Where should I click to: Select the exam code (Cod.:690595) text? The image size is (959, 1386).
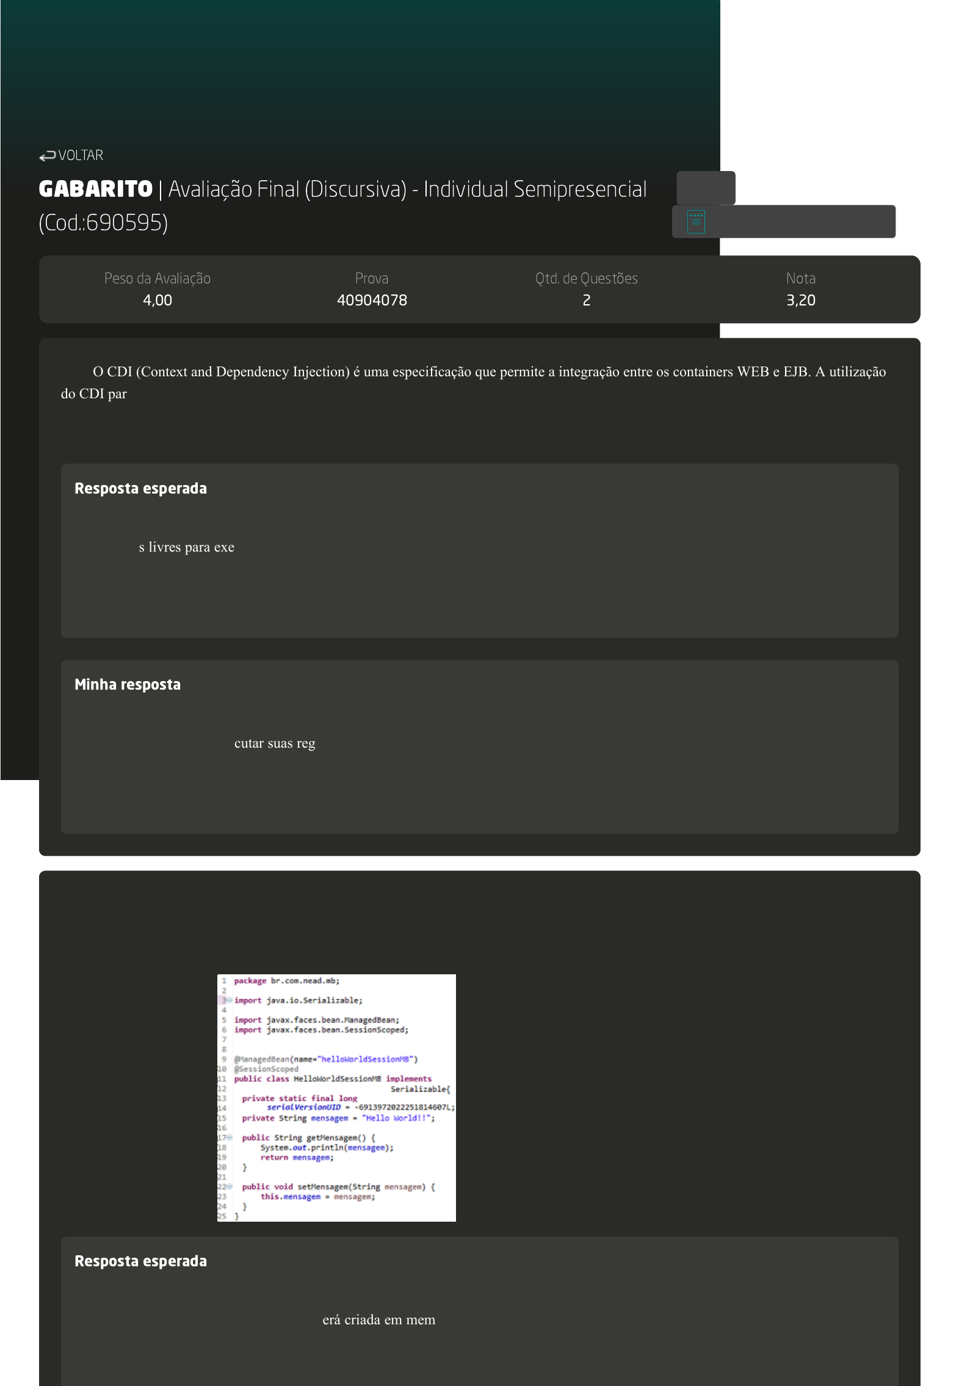tap(103, 223)
